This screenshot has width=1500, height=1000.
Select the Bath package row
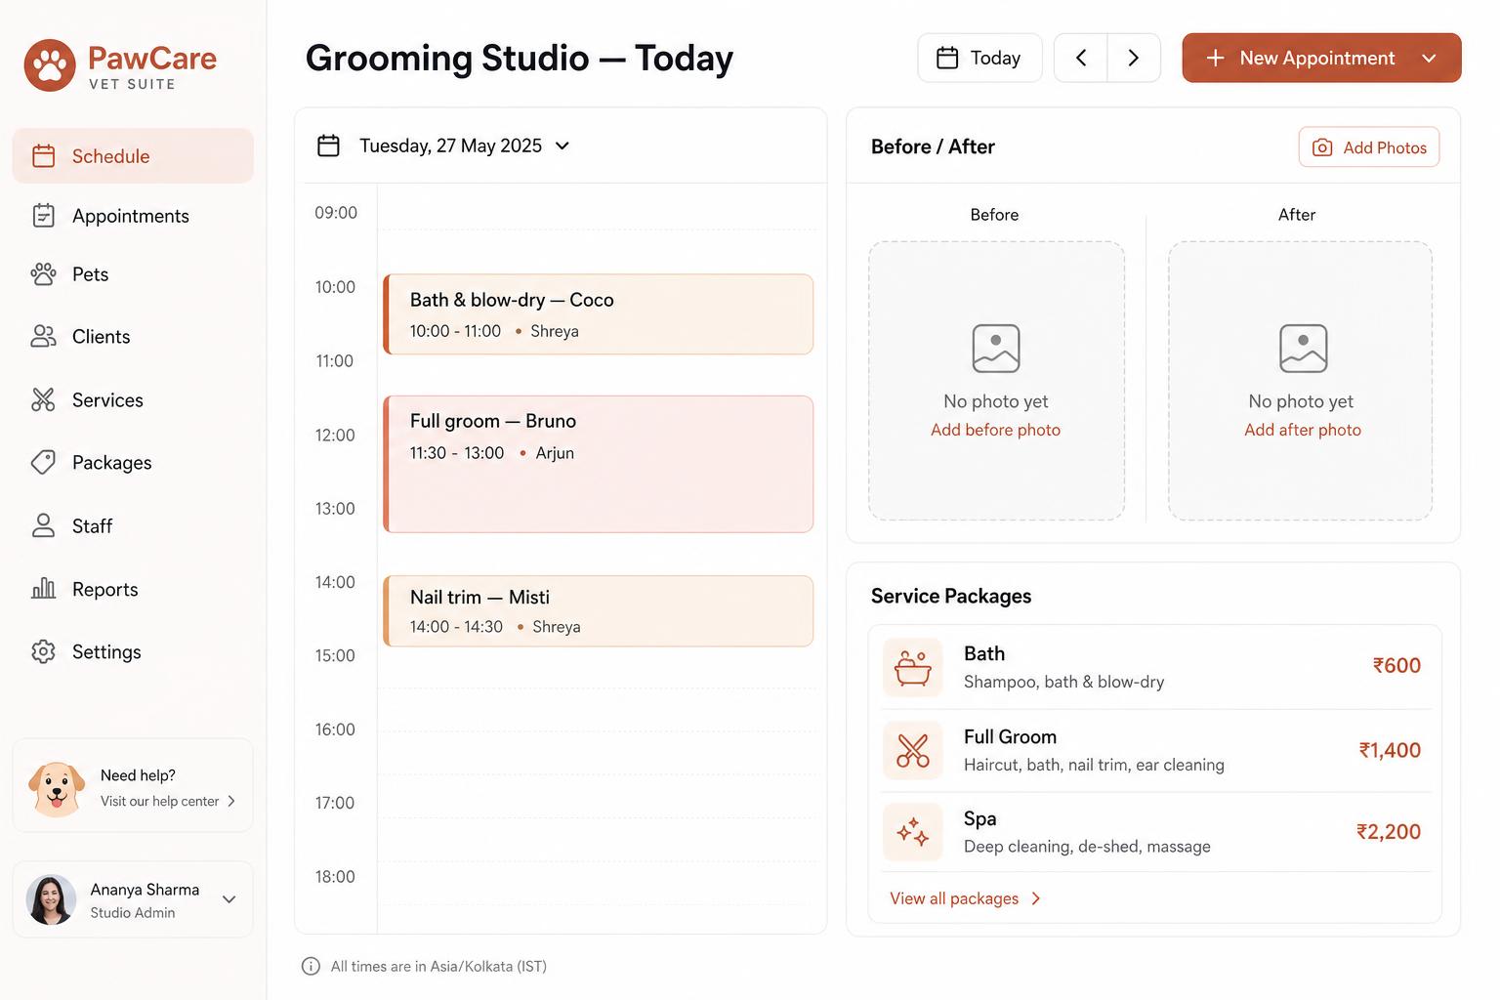pos(1154,667)
